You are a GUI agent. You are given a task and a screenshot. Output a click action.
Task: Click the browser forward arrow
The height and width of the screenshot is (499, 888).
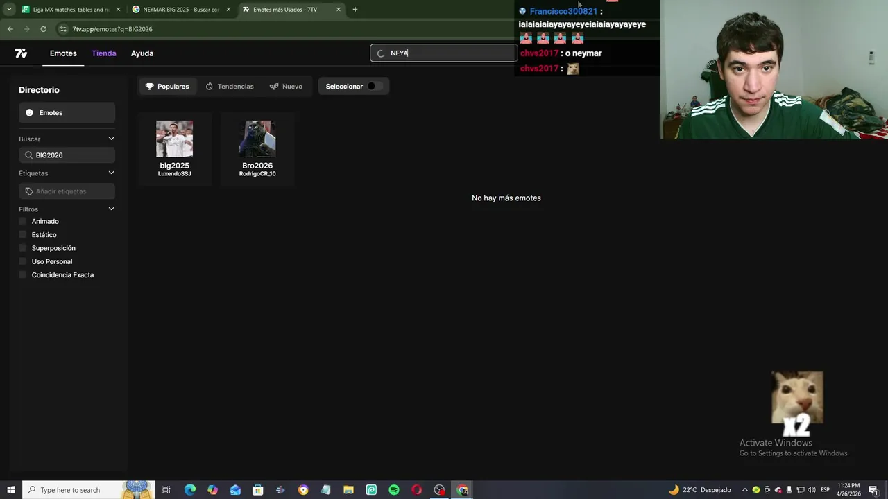26,29
